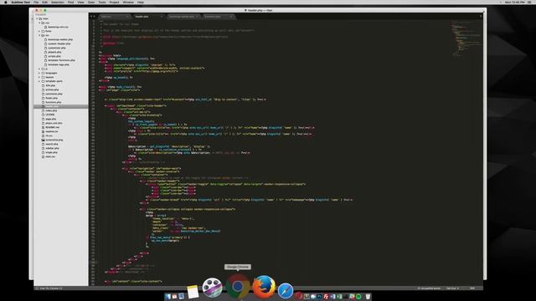The width and height of the screenshot is (536, 301).
Task: Open customizer.php in sidebar
Action: coord(57,48)
